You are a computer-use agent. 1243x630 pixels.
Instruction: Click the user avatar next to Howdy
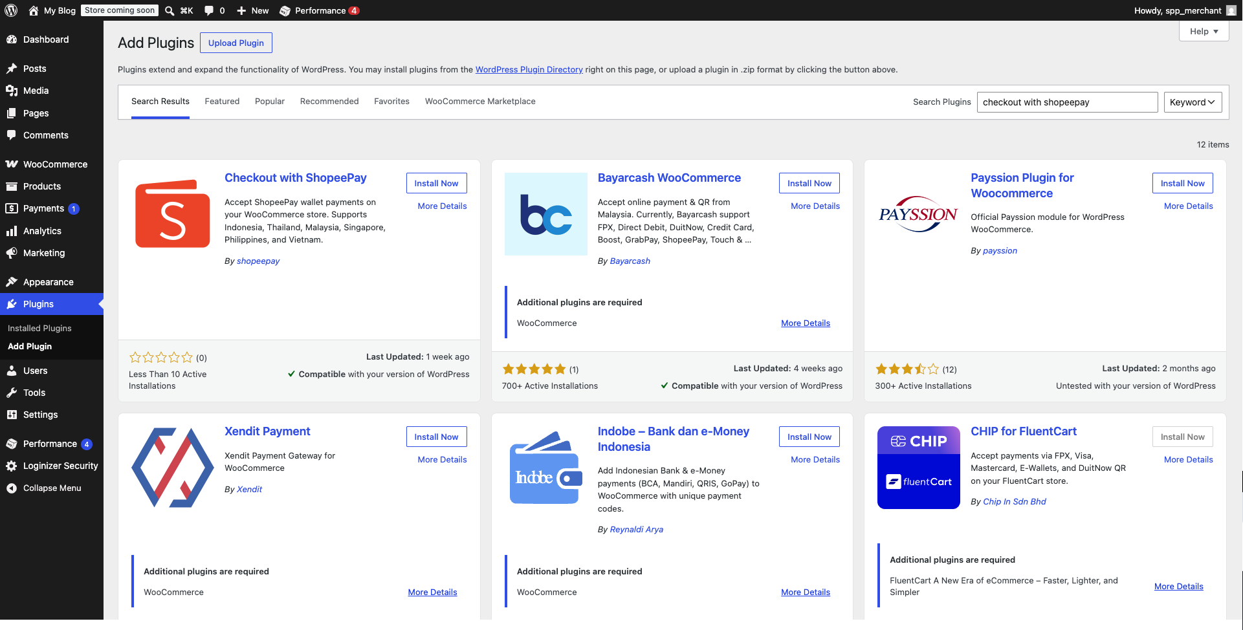[1231, 10]
